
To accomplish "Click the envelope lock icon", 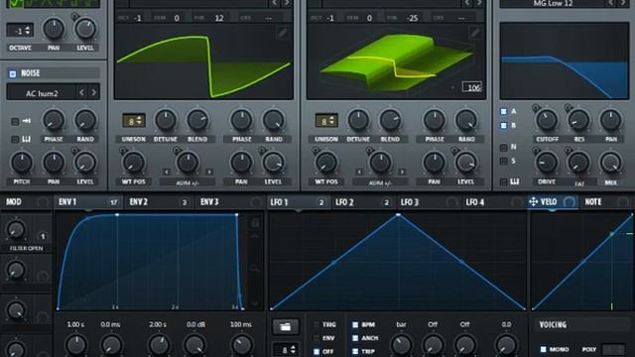I will click(x=255, y=222).
